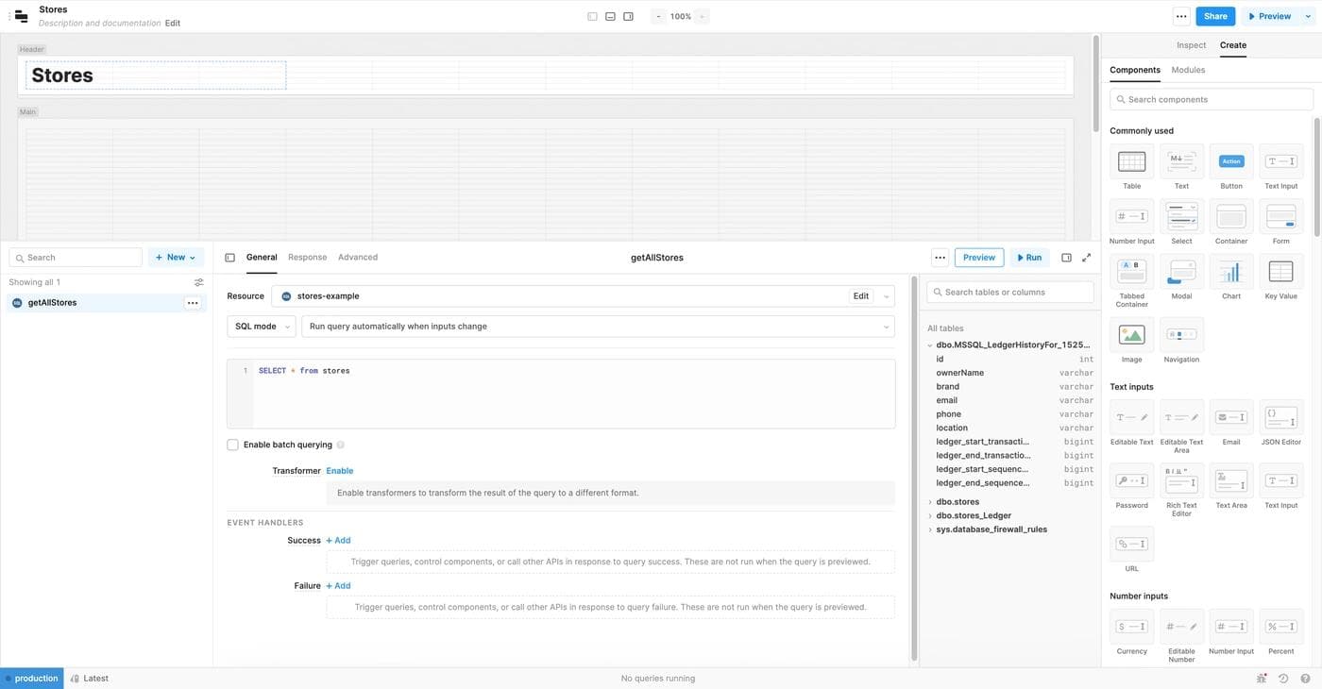Viewport: 1322px width, 689px height.
Task: Pick the Chart component icon
Action: pyautogui.click(x=1230, y=272)
